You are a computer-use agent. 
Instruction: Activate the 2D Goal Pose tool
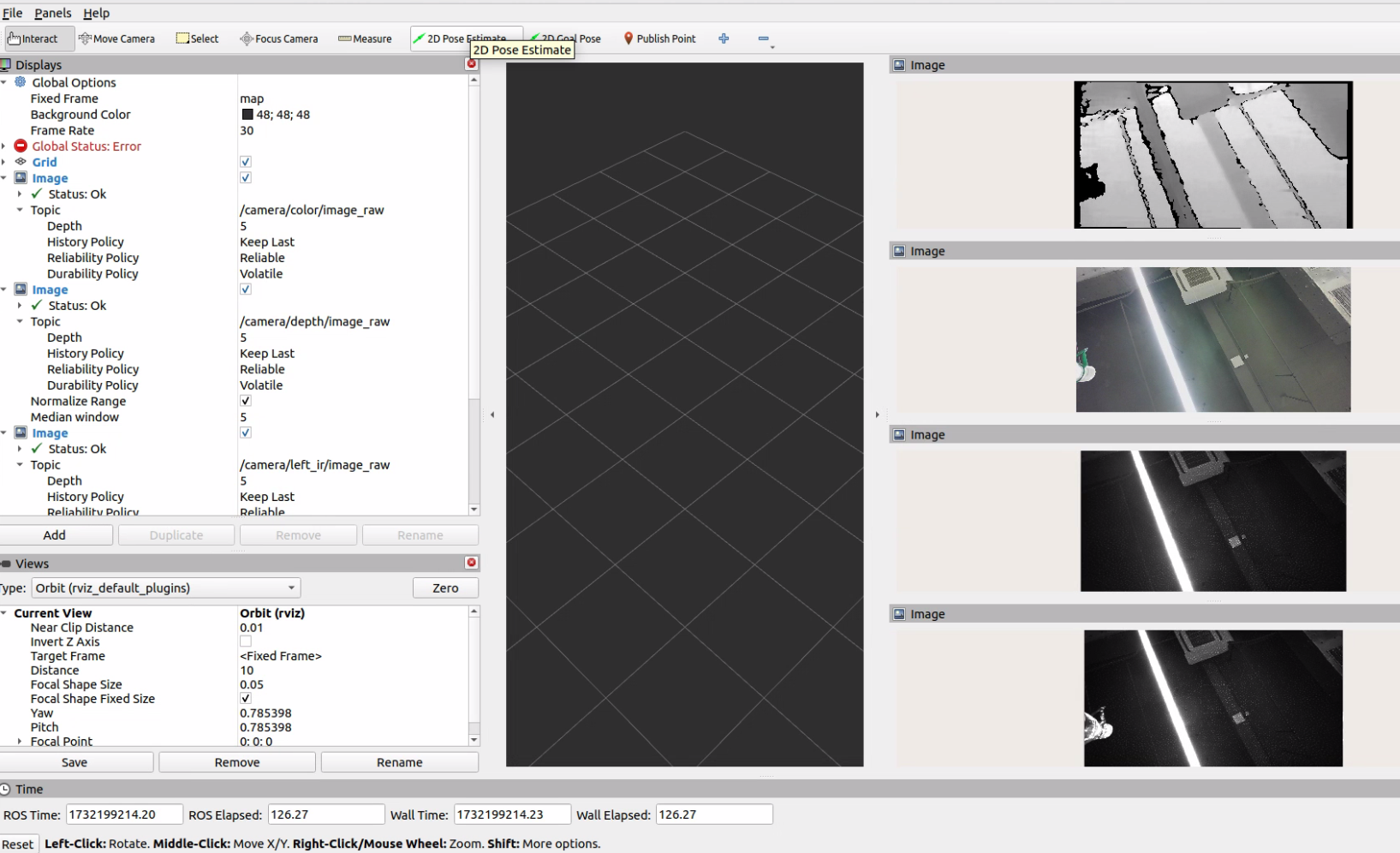(x=565, y=39)
